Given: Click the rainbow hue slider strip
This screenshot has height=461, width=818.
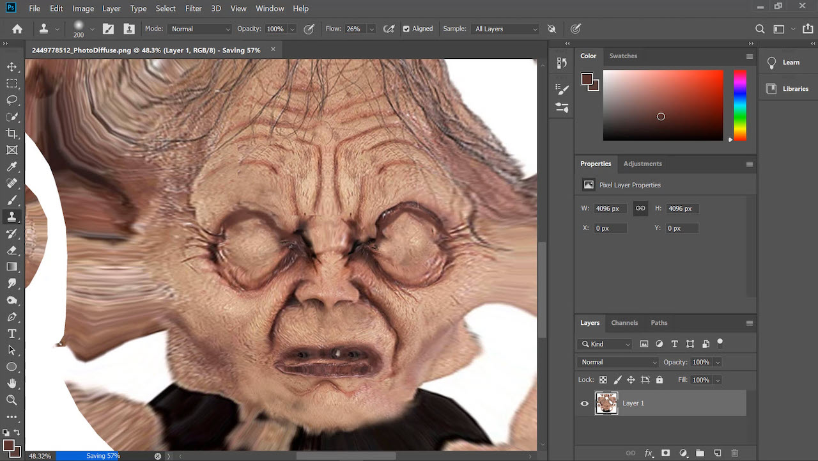Looking at the screenshot, I should [739, 105].
